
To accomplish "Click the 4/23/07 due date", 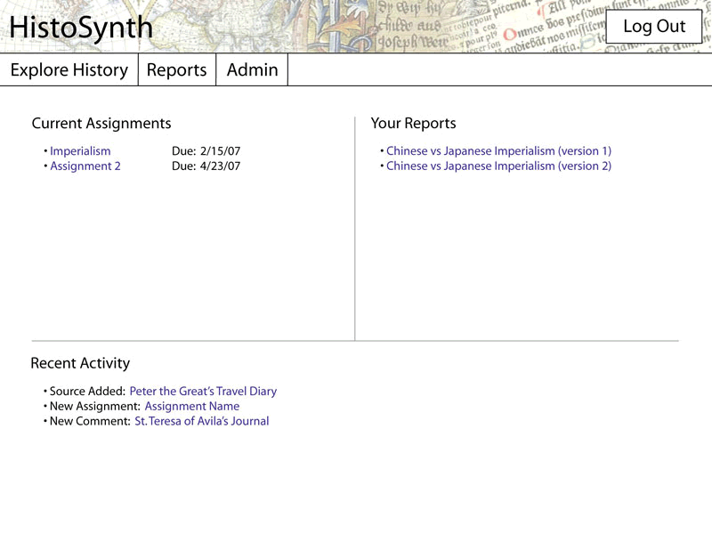I will coord(220,166).
